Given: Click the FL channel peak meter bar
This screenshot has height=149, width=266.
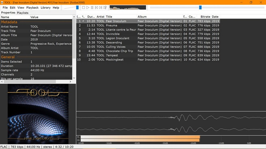Looking at the screenshot, I should click(x=140, y=137).
